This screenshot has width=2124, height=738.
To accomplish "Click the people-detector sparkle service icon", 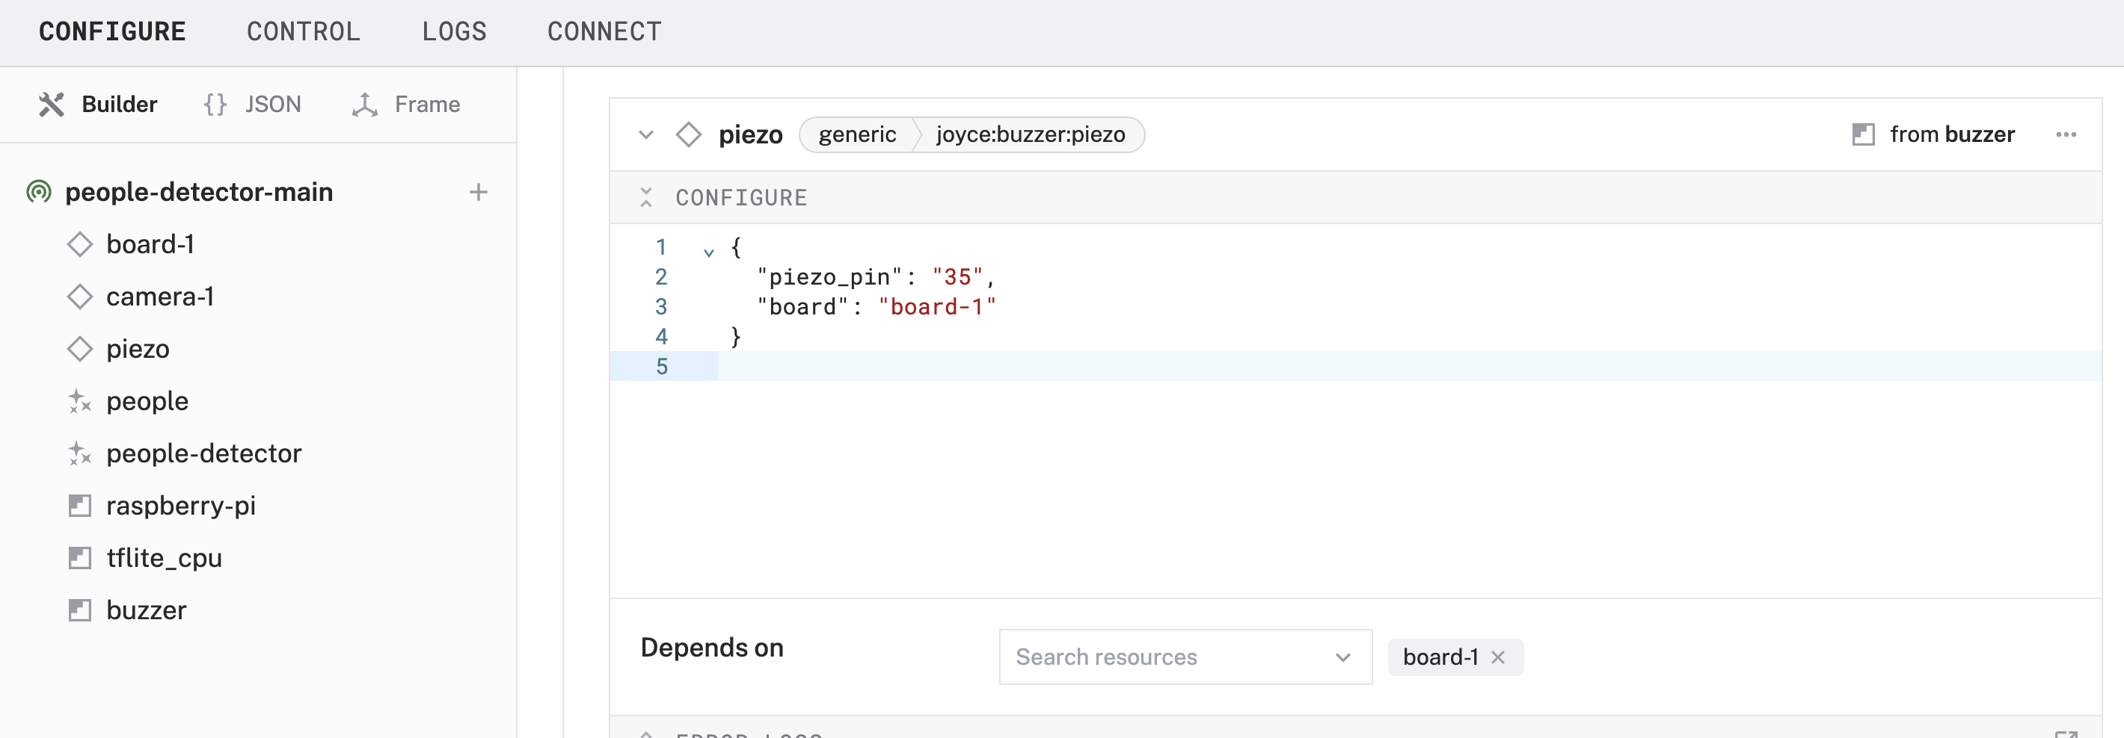I will (x=80, y=453).
